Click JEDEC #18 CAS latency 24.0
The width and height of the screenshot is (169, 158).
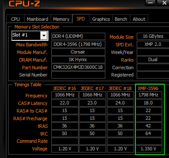pyautogui.click(x=120, y=103)
